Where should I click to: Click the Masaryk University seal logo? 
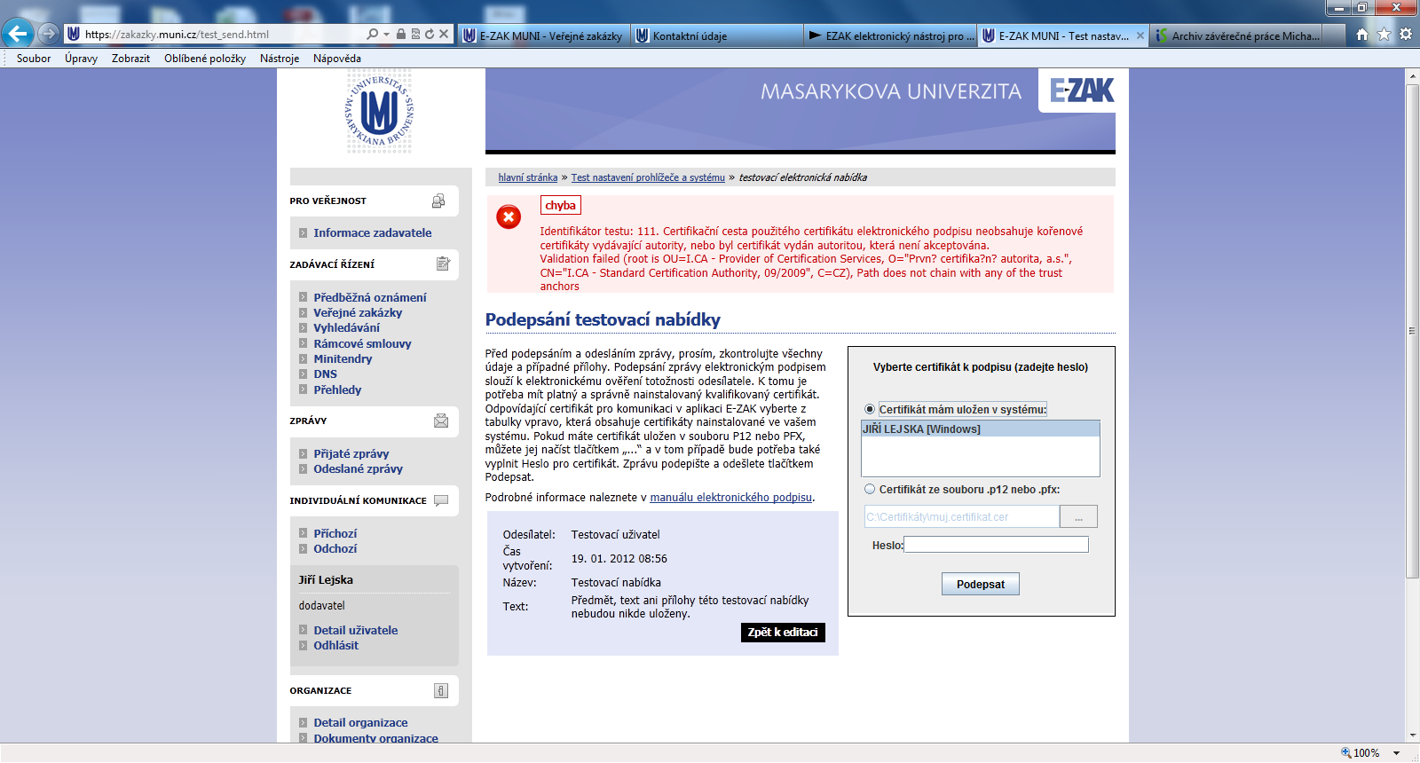pos(379,114)
